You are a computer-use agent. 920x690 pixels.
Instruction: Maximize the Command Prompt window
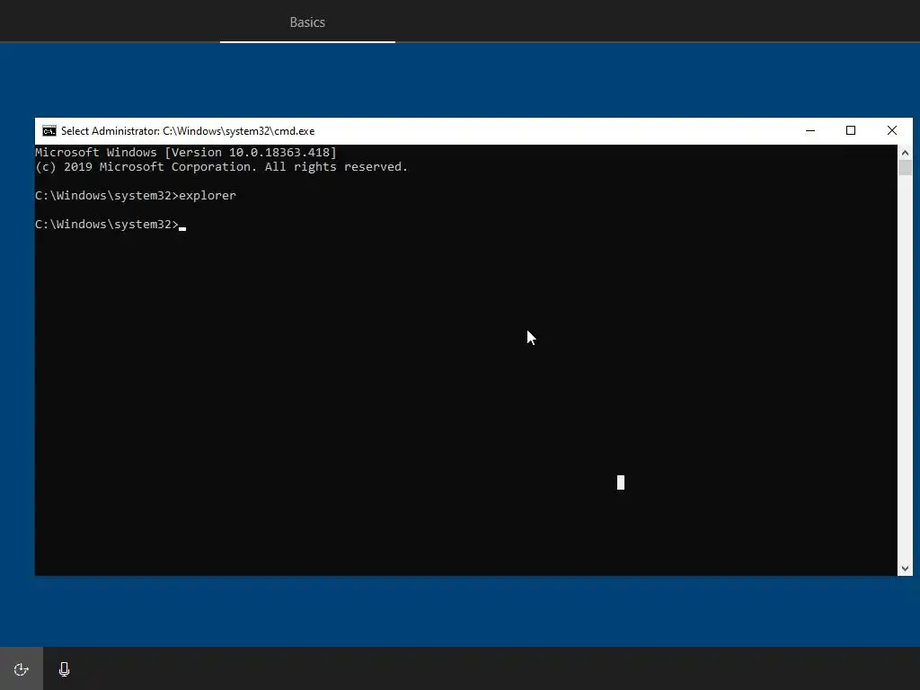851,131
